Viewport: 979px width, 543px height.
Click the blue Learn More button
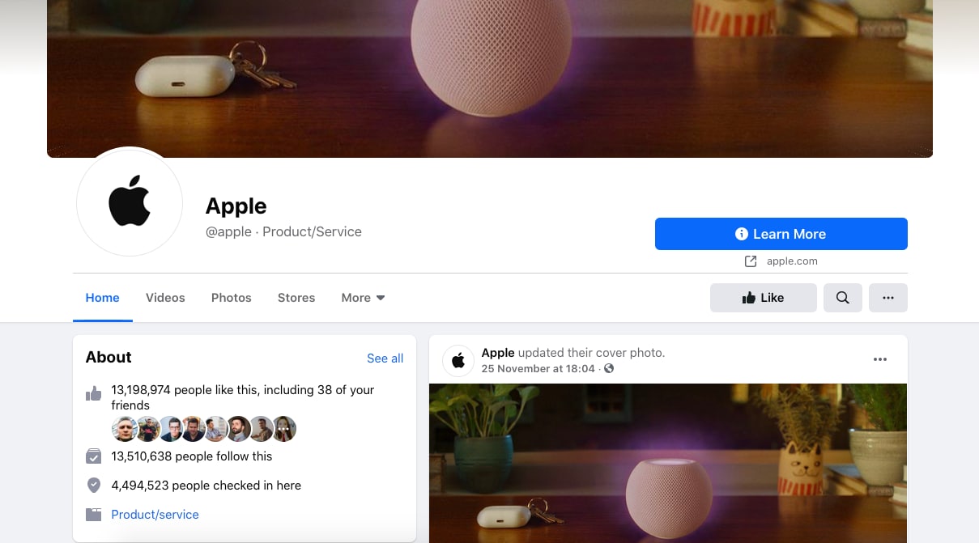(781, 234)
